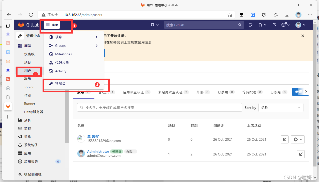Open Activity from the menu
319x182 pixels.
point(74,71)
